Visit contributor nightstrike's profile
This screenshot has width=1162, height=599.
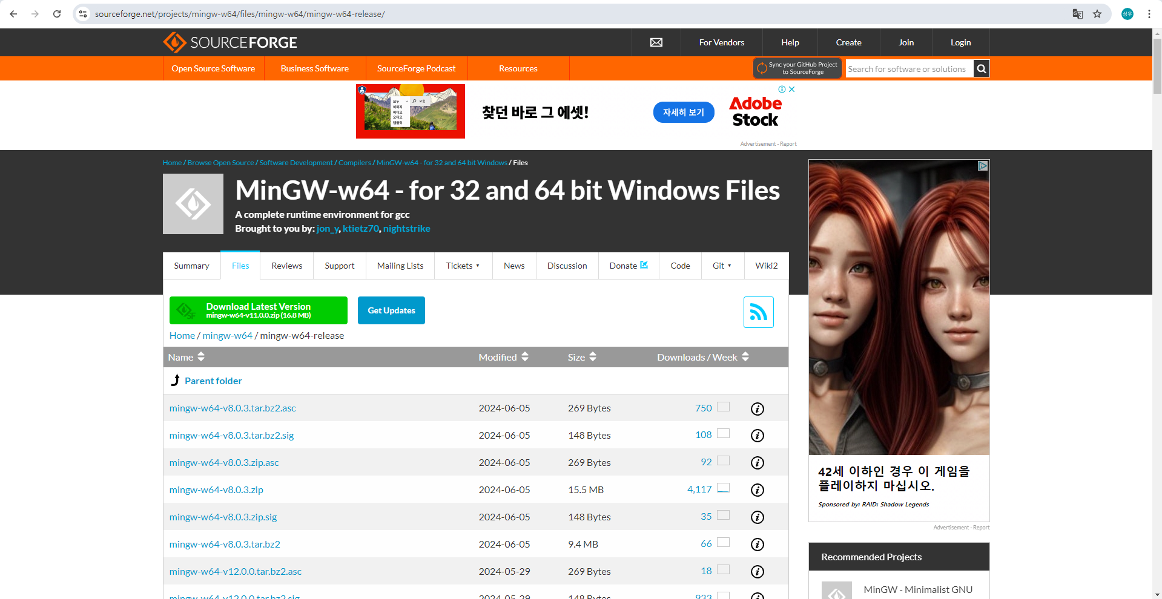click(406, 228)
